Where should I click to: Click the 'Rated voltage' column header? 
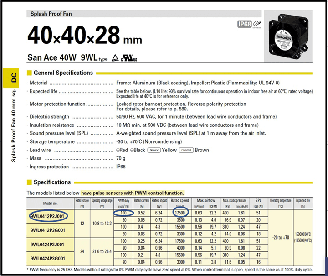point(82,203)
